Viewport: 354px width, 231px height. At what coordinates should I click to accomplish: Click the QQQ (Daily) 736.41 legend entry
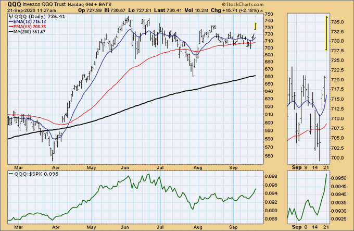[37, 17]
